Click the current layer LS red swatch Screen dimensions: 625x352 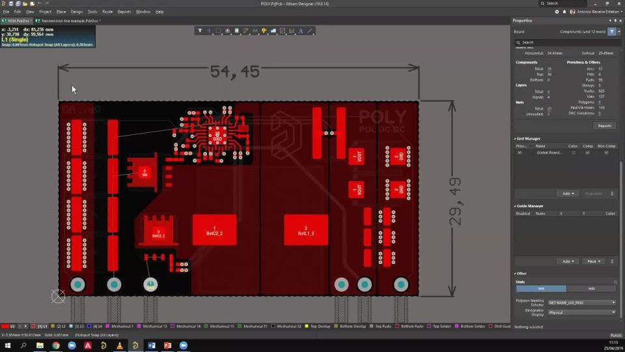[x=5, y=326]
